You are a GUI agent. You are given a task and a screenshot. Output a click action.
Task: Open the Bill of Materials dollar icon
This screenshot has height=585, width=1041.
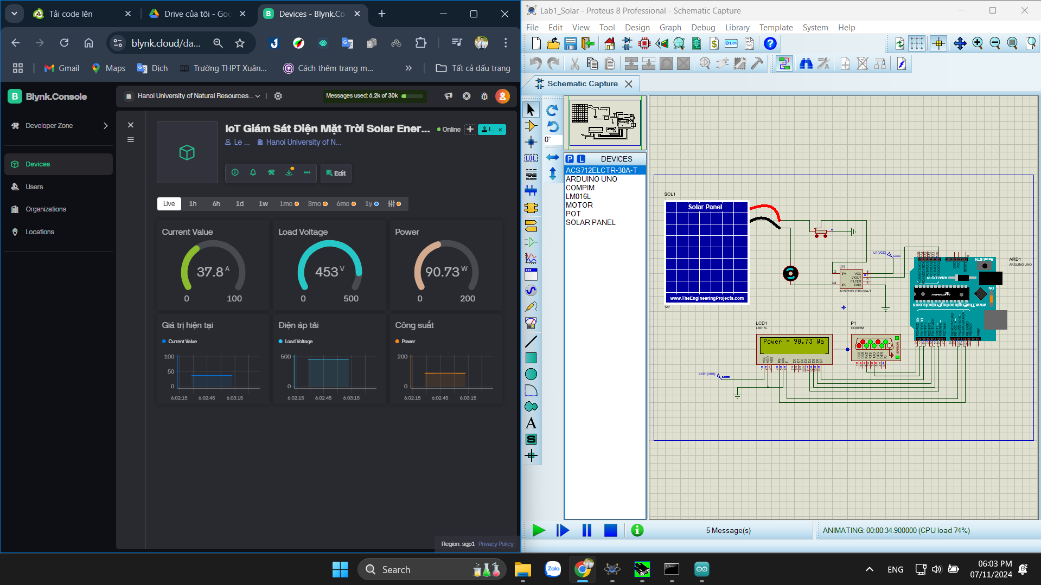[x=714, y=43]
